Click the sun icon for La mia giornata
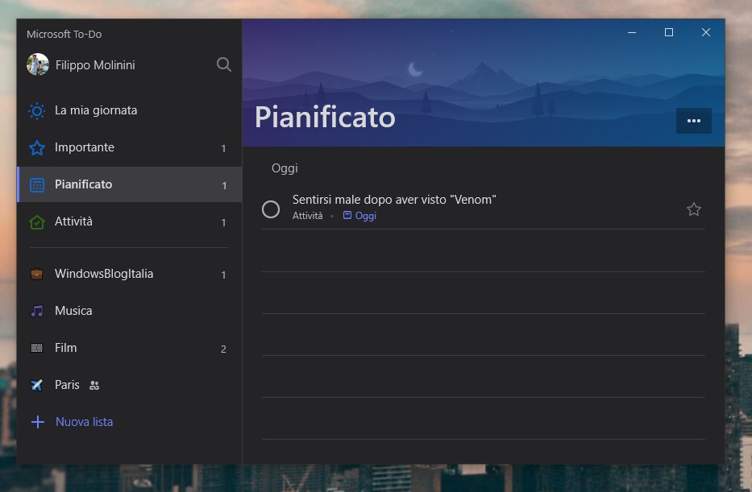752x492 pixels. [37, 110]
